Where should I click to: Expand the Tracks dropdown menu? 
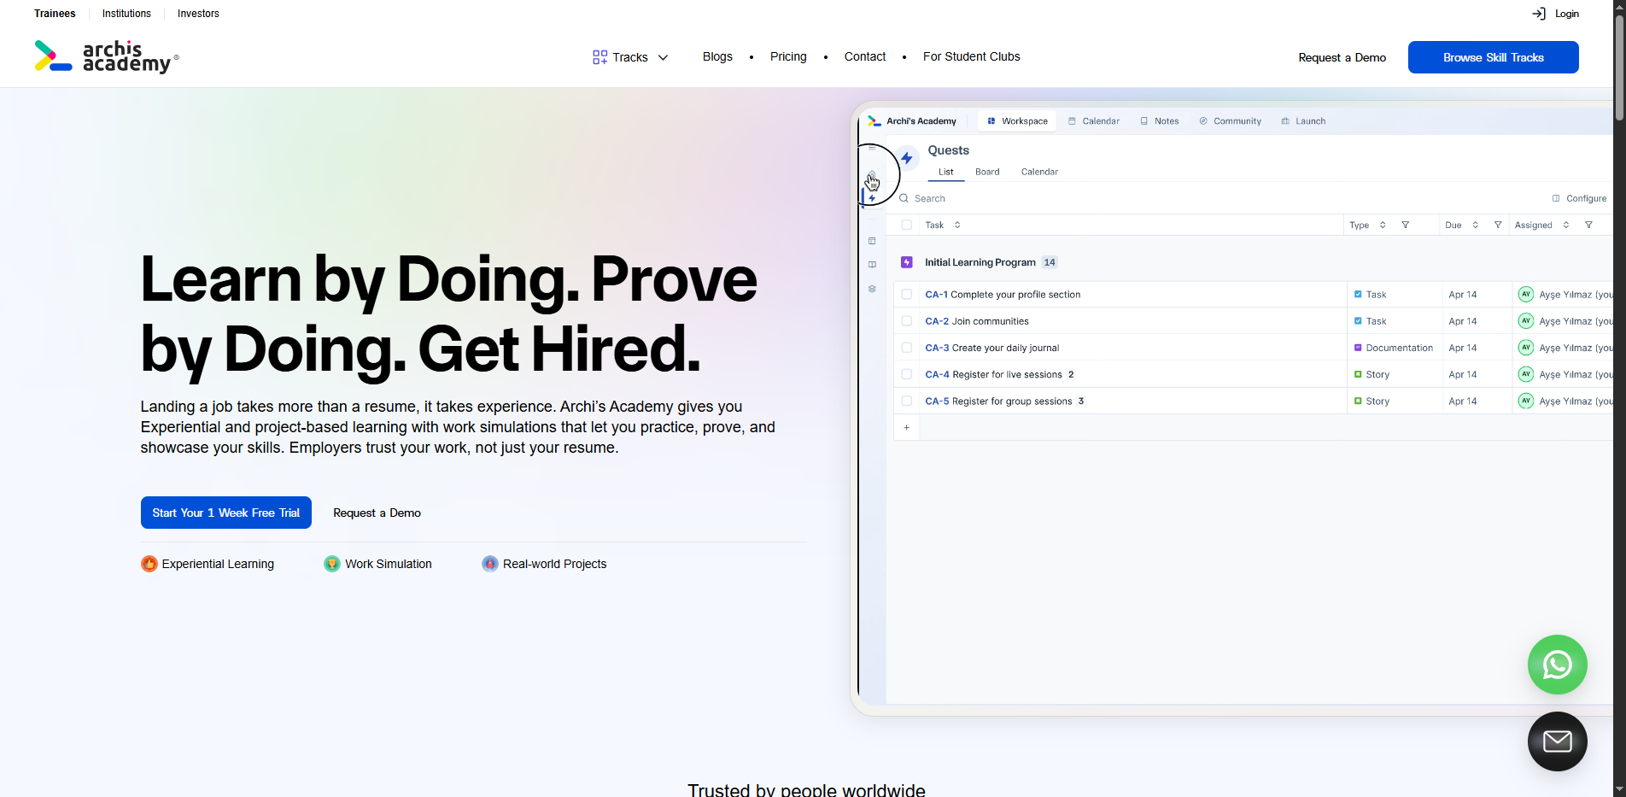coord(630,57)
